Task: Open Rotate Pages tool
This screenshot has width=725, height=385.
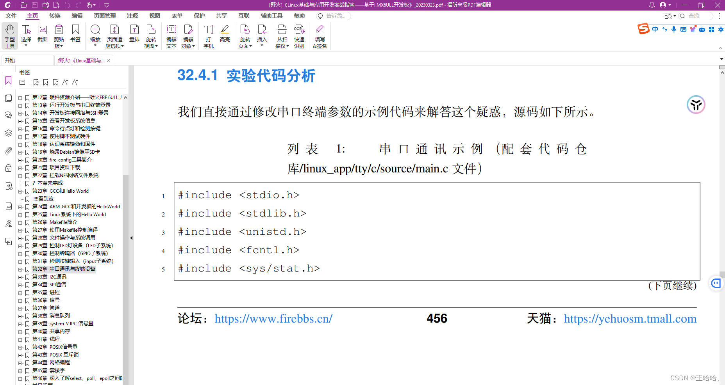Action: click(245, 36)
